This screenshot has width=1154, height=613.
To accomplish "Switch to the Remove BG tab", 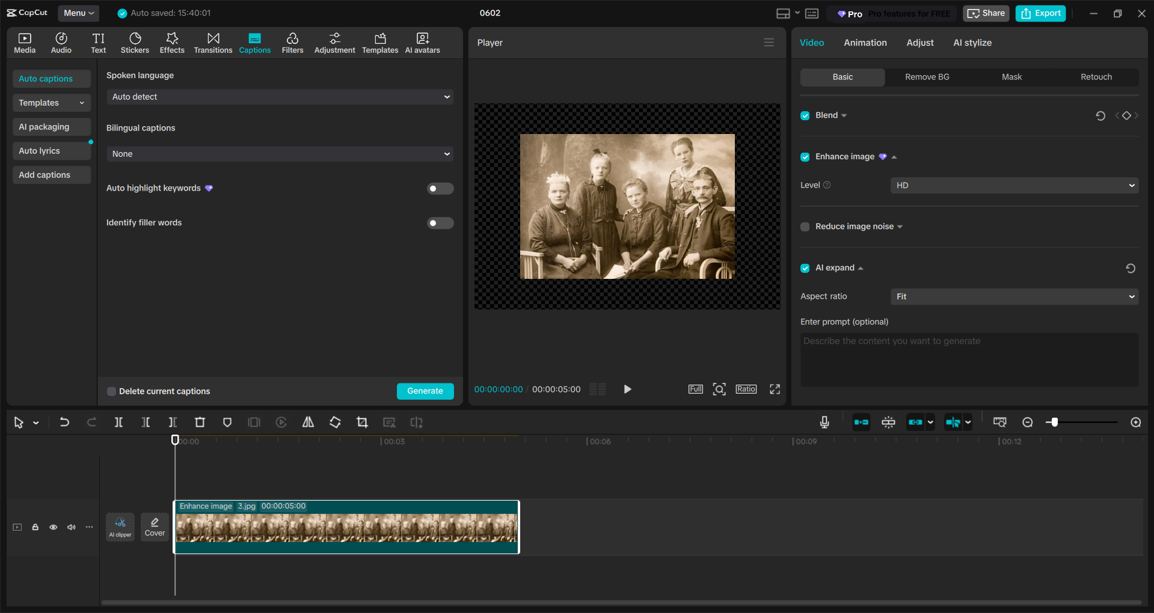I will (x=927, y=77).
